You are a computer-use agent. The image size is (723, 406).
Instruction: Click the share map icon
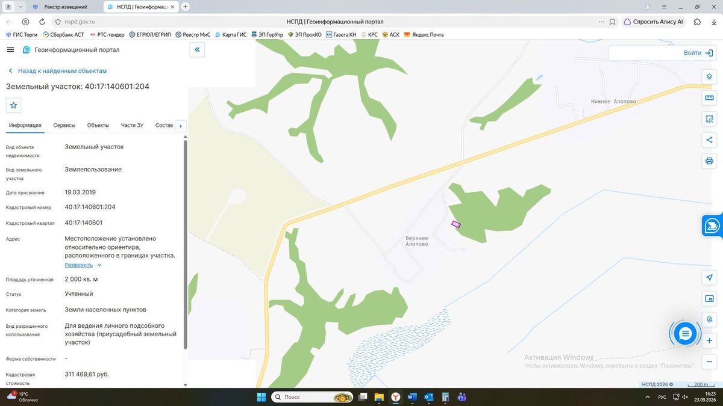click(x=709, y=140)
